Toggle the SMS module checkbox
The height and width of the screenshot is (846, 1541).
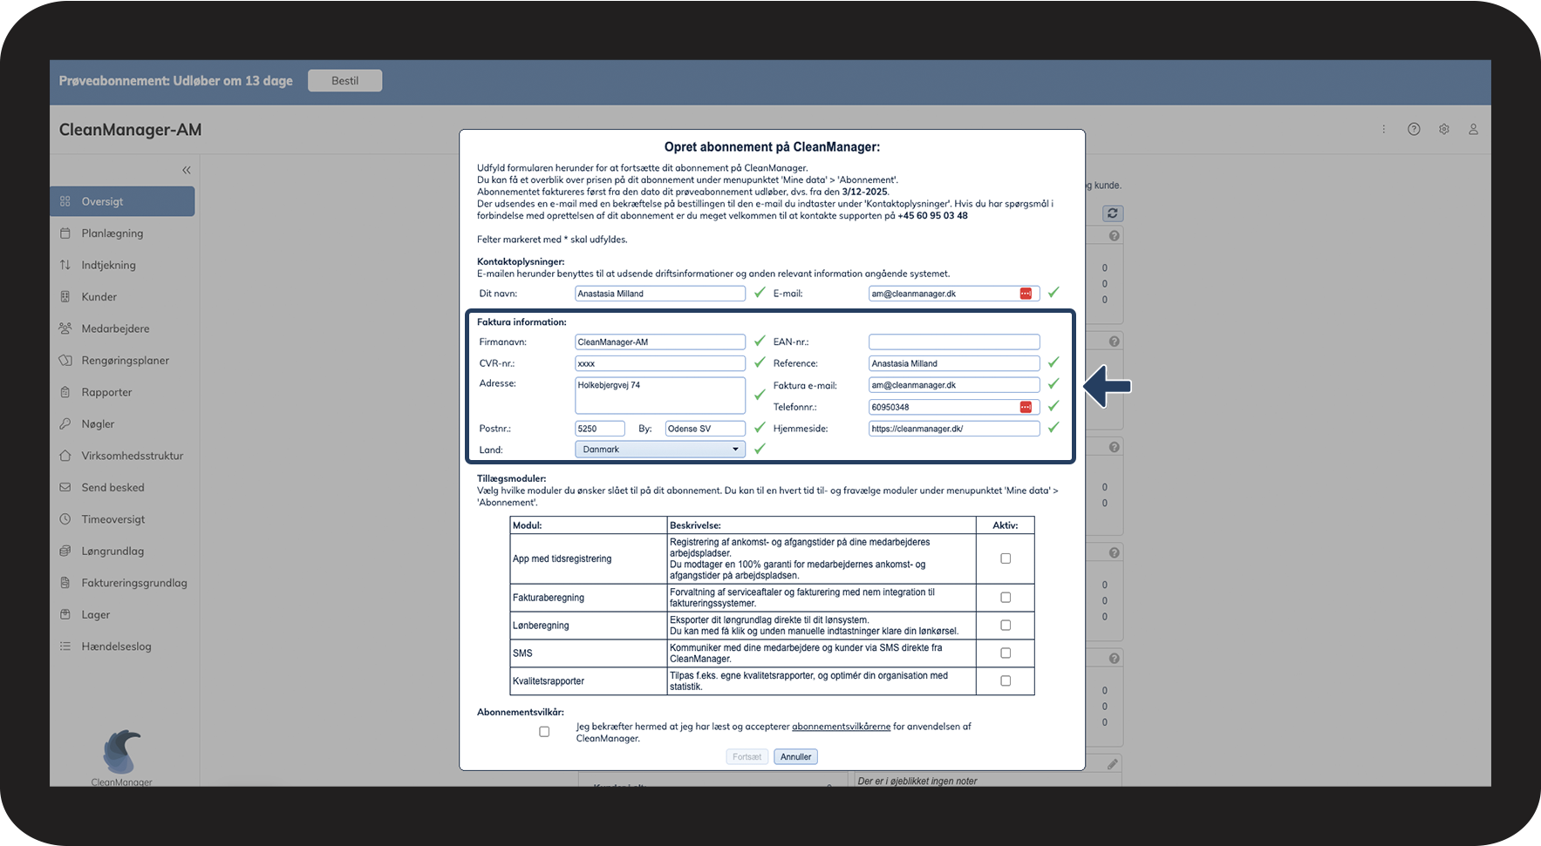tap(1006, 653)
